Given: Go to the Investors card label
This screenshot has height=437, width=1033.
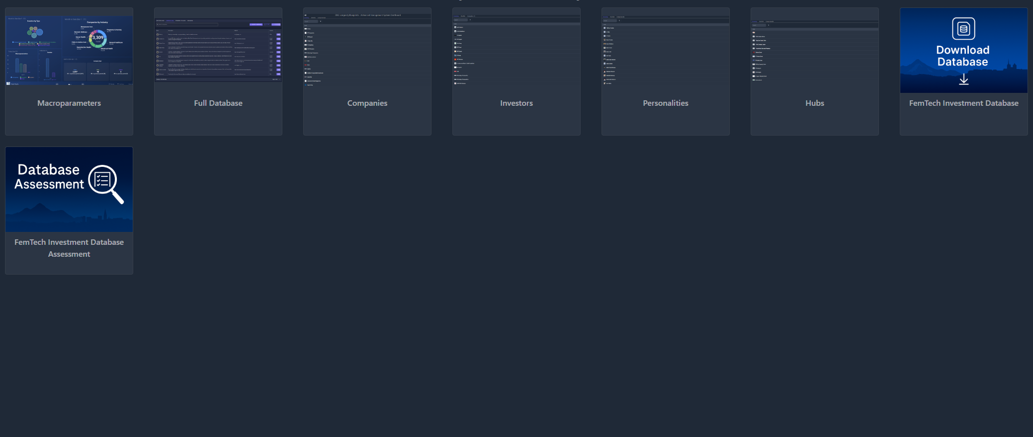Looking at the screenshot, I should (x=516, y=103).
